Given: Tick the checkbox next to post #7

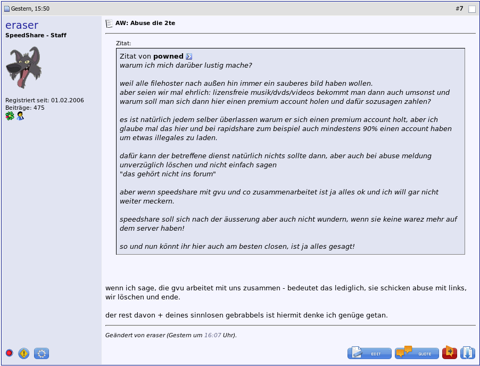Looking at the screenshot, I should click(x=471, y=9).
